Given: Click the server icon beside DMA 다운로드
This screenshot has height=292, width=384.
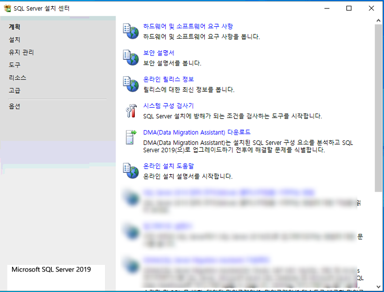Looking at the screenshot, I should [x=131, y=137].
